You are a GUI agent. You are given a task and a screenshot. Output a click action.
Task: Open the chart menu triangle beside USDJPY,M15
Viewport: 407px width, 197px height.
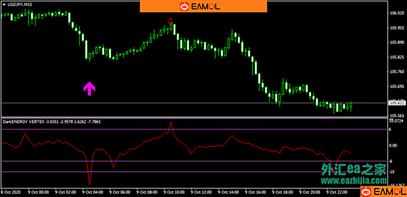click(4, 4)
